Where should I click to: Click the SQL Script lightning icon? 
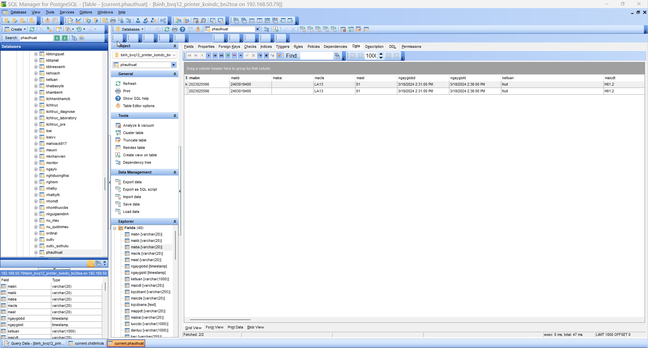[x=96, y=21]
